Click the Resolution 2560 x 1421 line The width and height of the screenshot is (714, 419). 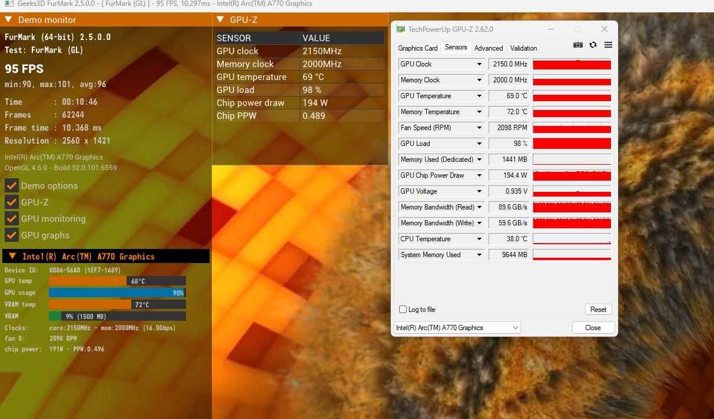click(57, 141)
